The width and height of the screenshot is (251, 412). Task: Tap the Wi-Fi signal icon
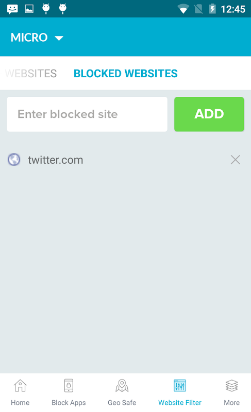click(183, 9)
